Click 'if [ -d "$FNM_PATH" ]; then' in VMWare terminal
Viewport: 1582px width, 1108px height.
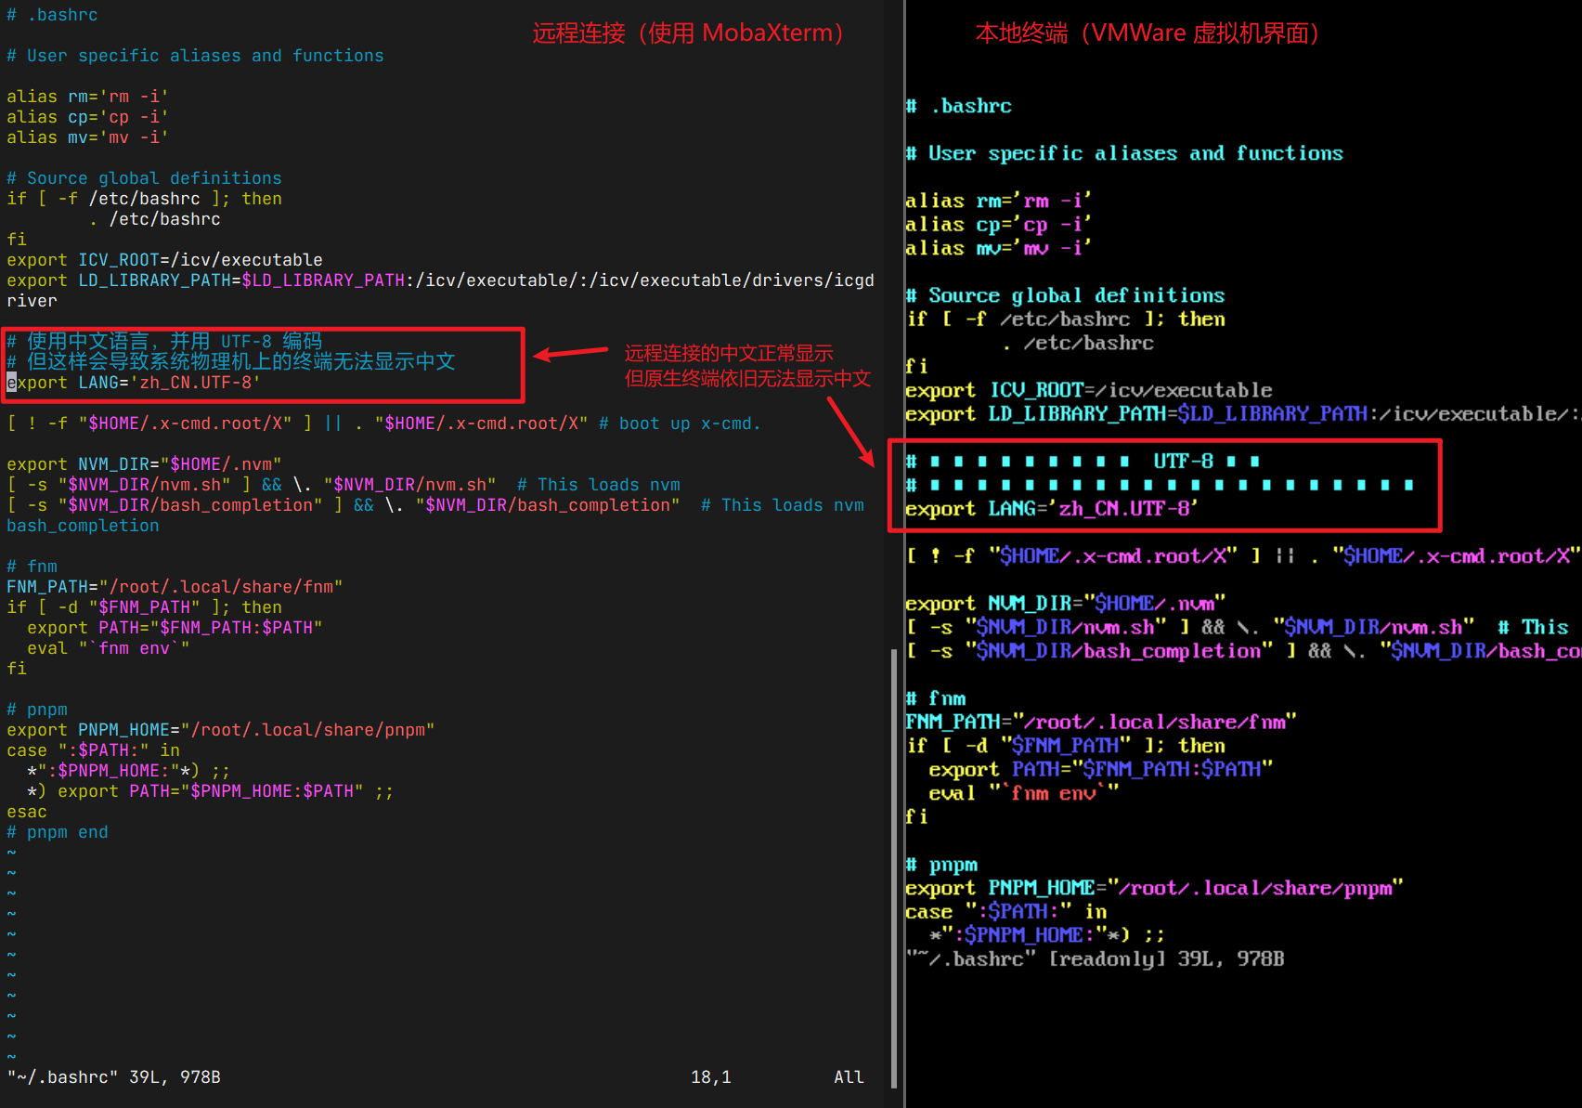coord(1065,746)
